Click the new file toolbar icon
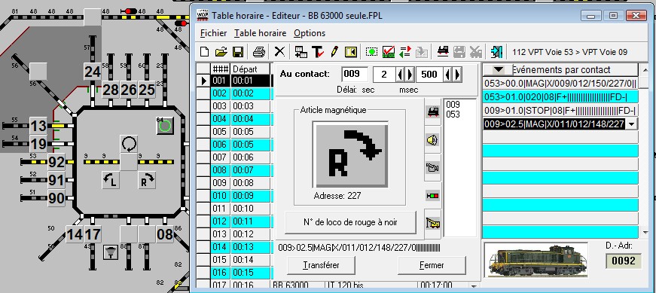 click(205, 52)
